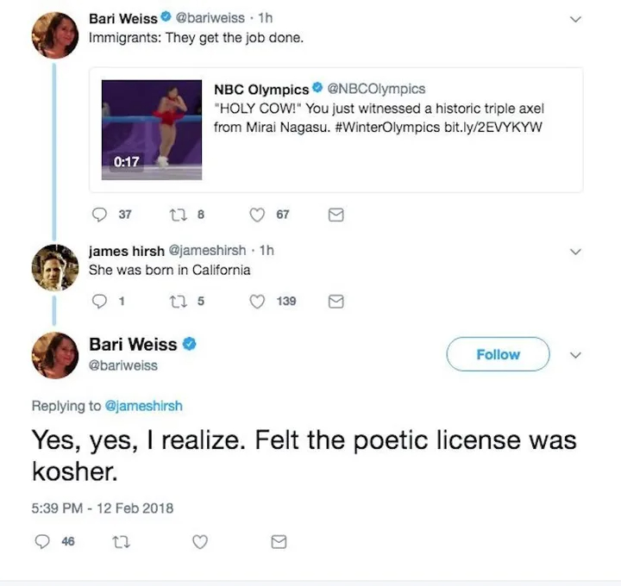Screen dimensions: 621x586
Task: Follow Bari Weiss
Action: tap(498, 354)
